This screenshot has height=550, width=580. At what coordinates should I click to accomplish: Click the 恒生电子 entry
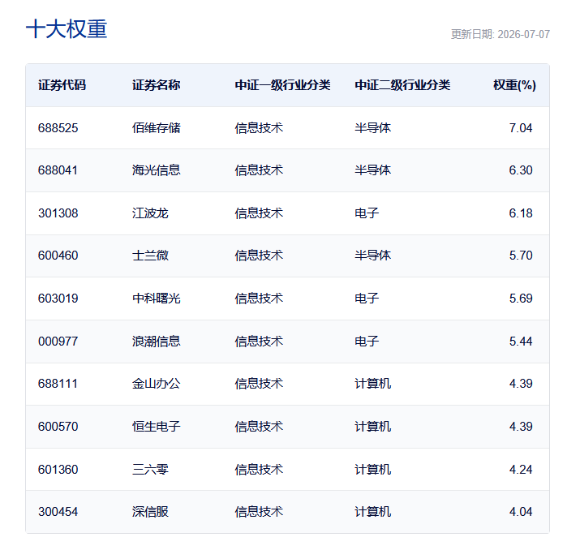(x=156, y=427)
